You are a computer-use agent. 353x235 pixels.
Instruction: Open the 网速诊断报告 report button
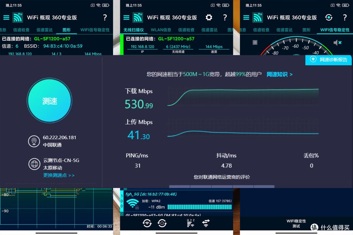328,60
